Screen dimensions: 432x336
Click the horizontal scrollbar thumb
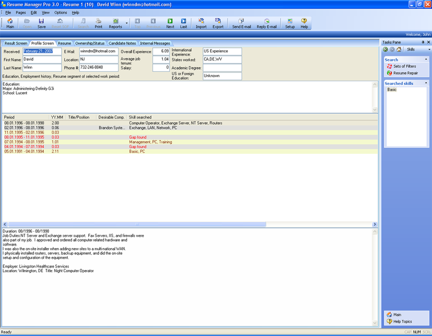pos(137,224)
